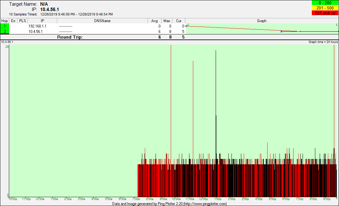Click the green hop 1 indicator
The width and height of the screenshot is (339, 206).
click(4, 26)
